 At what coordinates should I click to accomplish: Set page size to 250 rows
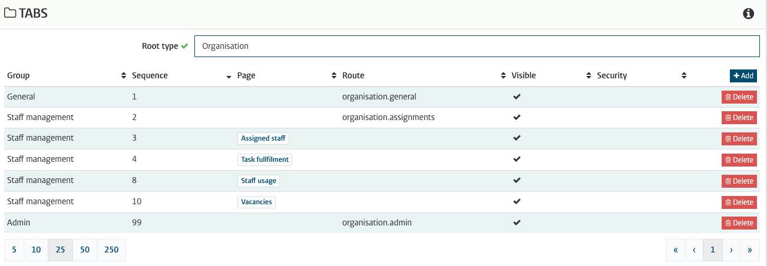111,250
